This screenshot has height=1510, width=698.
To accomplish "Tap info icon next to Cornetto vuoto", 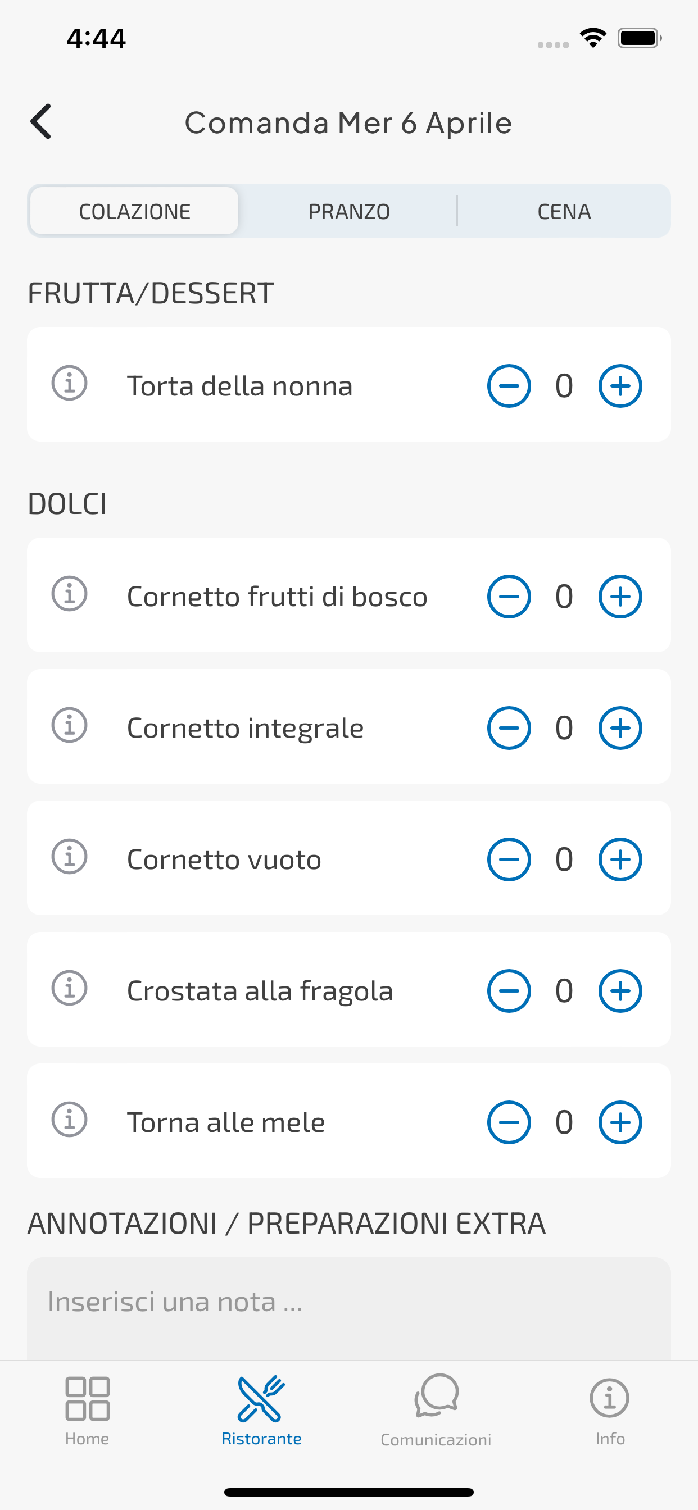I will point(69,857).
